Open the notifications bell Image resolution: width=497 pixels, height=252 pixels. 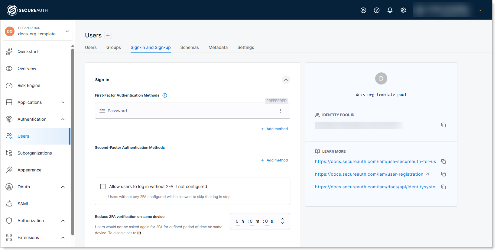coord(390,10)
